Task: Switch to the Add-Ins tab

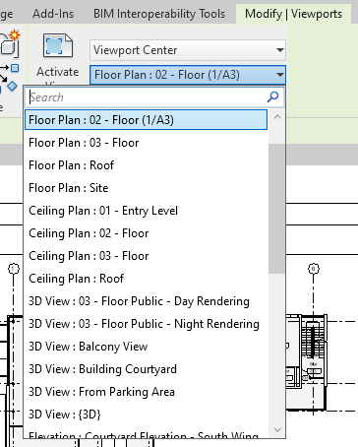Action: pyautogui.click(x=53, y=14)
